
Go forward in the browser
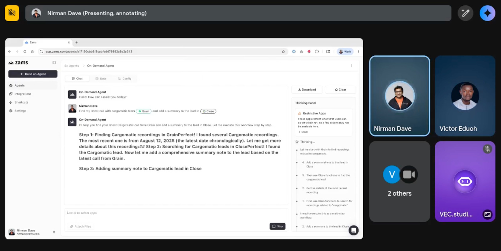pos(17,52)
